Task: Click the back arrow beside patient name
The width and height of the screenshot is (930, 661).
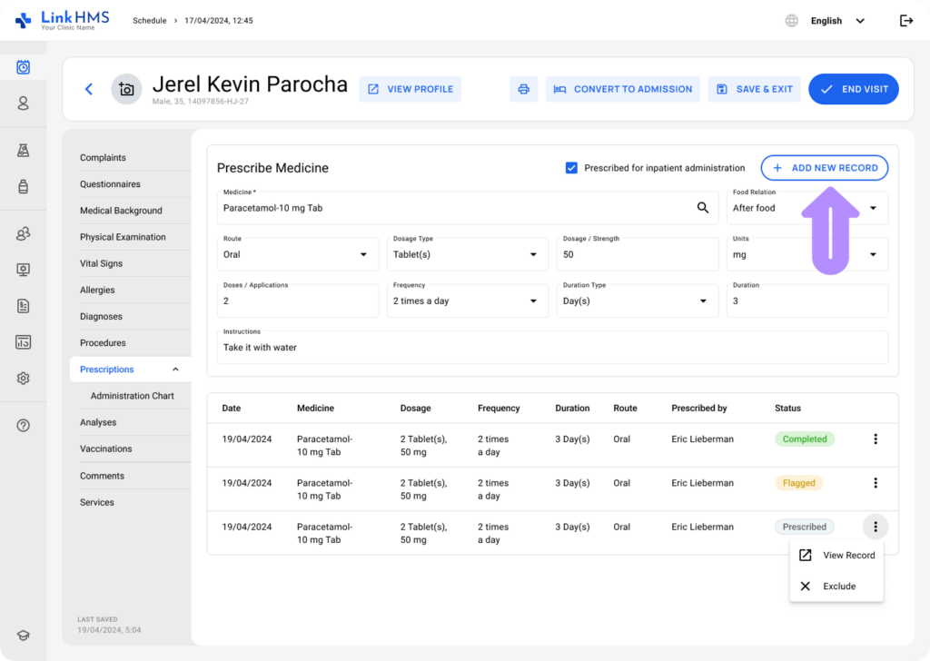Action: 89,89
